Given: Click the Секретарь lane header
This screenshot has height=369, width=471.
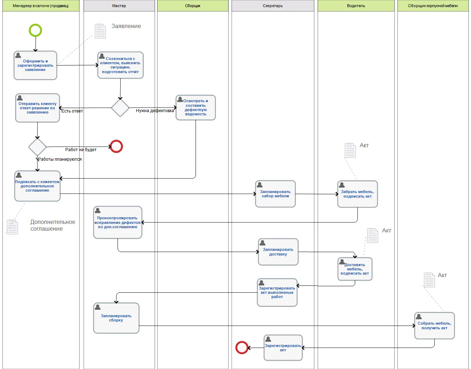Looking at the screenshot, I should click(273, 6).
